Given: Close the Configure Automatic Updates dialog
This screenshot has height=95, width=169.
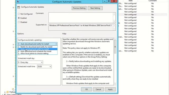Looking at the screenshot, I should pyautogui.click(x=114, y=1).
